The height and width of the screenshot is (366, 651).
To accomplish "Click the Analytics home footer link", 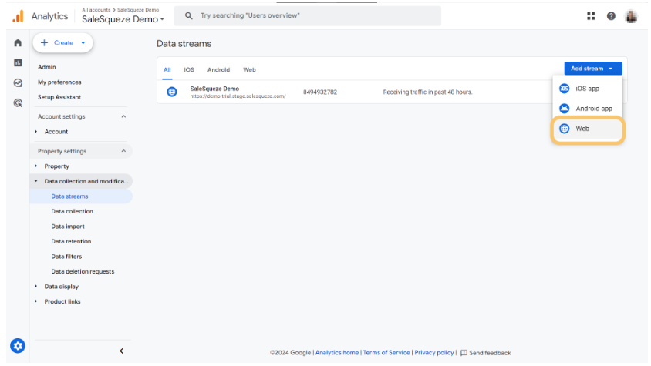I will point(337,353).
